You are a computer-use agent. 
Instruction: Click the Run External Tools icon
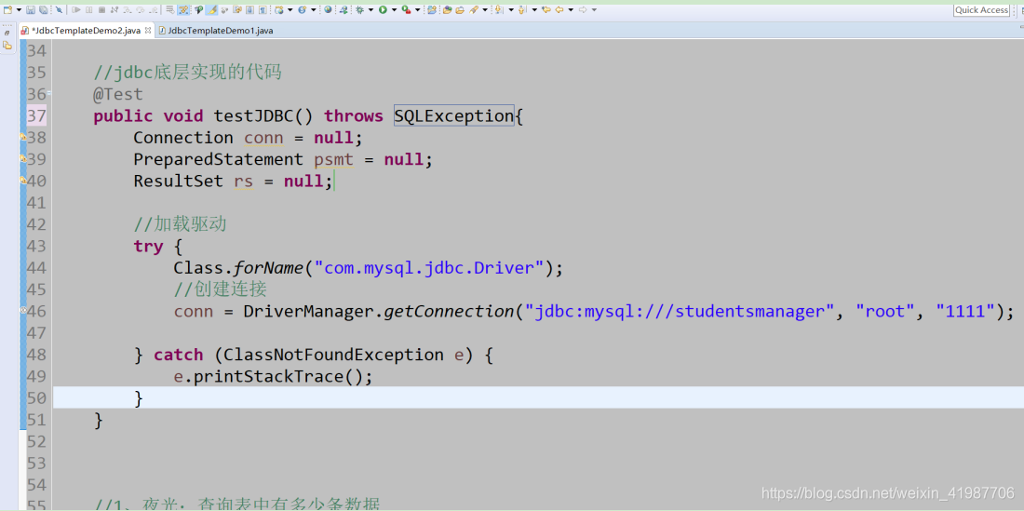pyautogui.click(x=406, y=10)
